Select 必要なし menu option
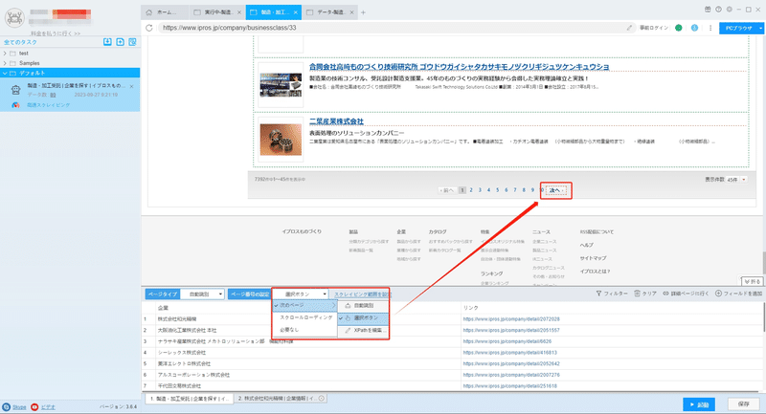The image size is (766, 414). coord(304,330)
